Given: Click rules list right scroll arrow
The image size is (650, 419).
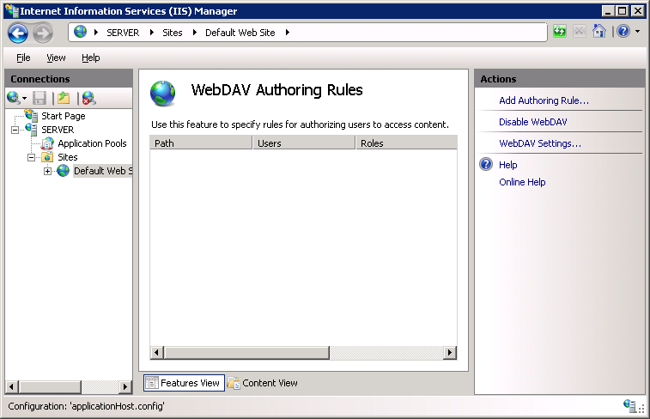Looking at the screenshot, I should point(450,353).
